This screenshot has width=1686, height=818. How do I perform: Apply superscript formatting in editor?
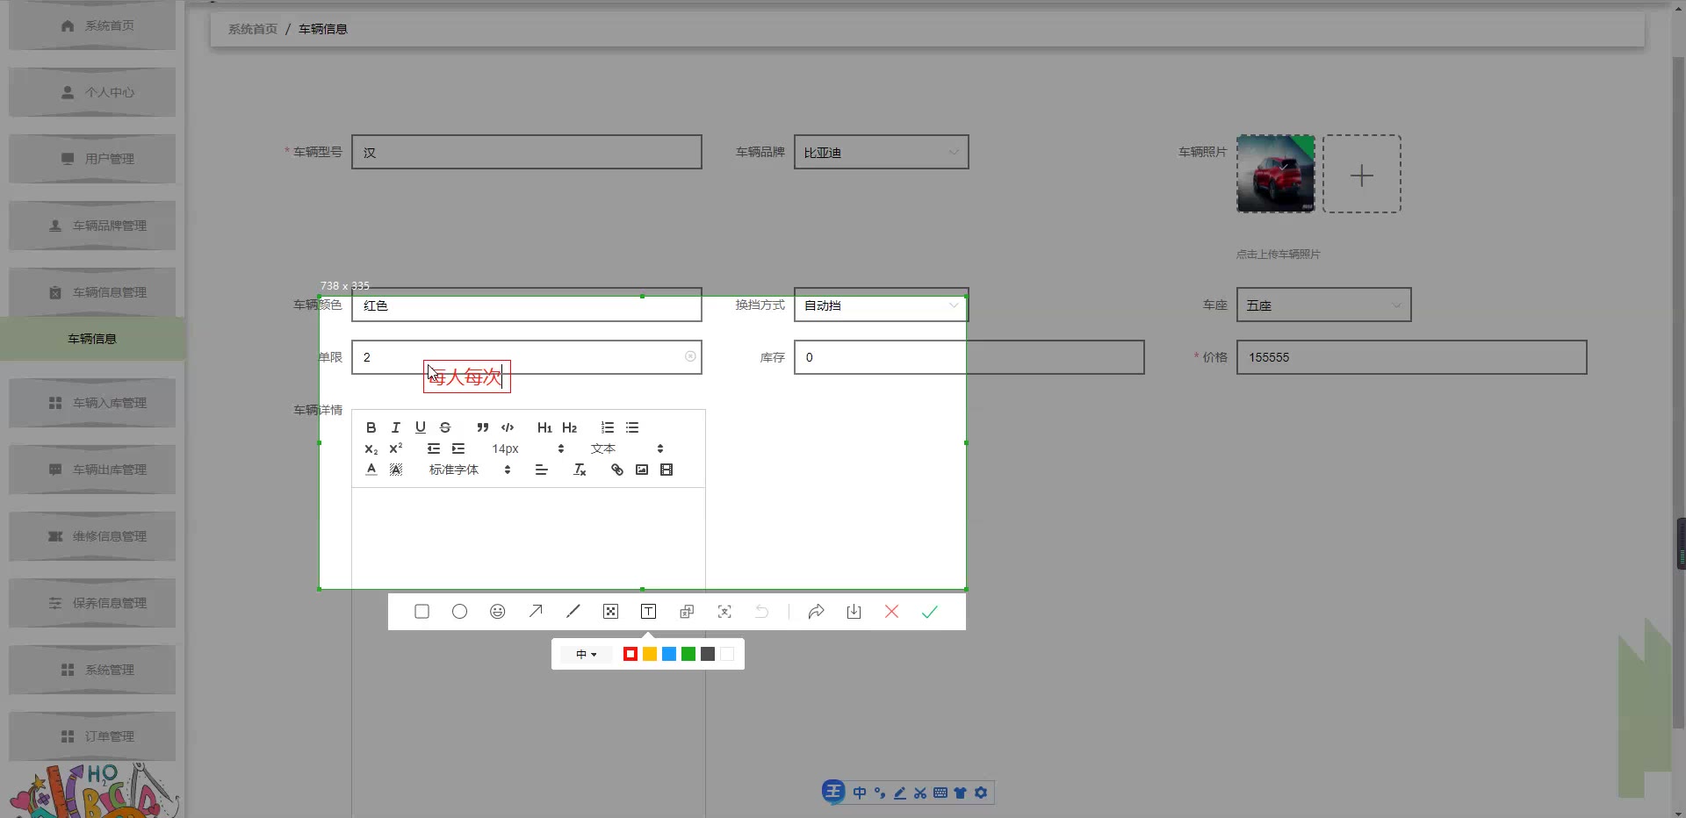(396, 448)
